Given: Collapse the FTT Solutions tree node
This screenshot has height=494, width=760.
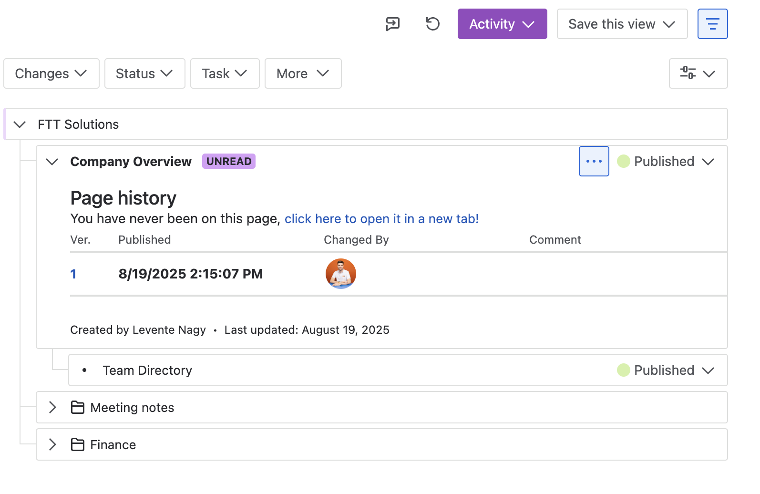Looking at the screenshot, I should [20, 124].
